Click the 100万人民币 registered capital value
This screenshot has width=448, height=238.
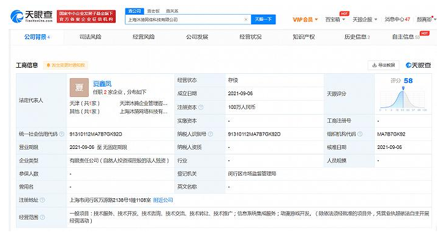[x=241, y=107]
